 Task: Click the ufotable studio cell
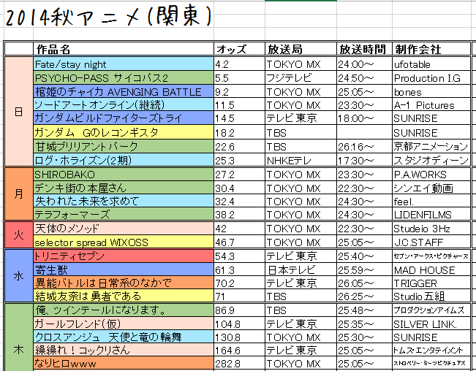[431, 64]
